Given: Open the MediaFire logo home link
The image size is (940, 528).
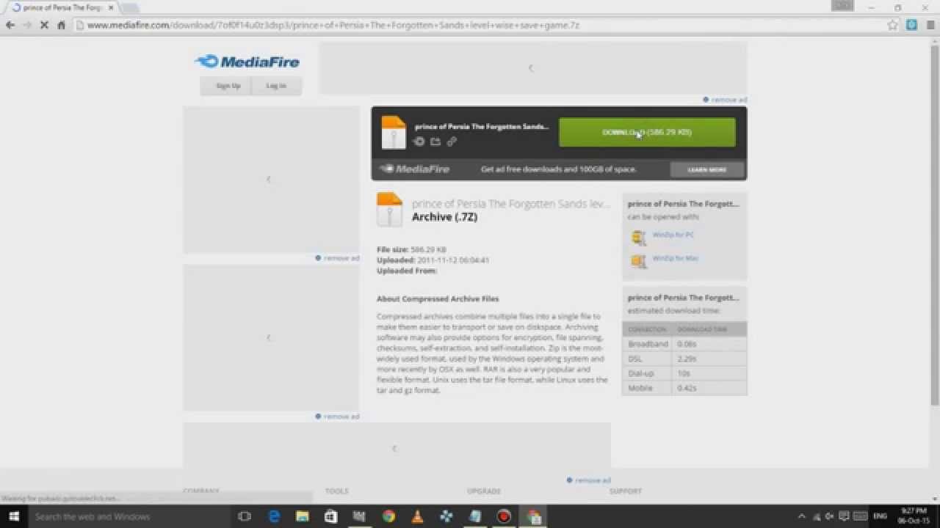Looking at the screenshot, I should pos(247,62).
